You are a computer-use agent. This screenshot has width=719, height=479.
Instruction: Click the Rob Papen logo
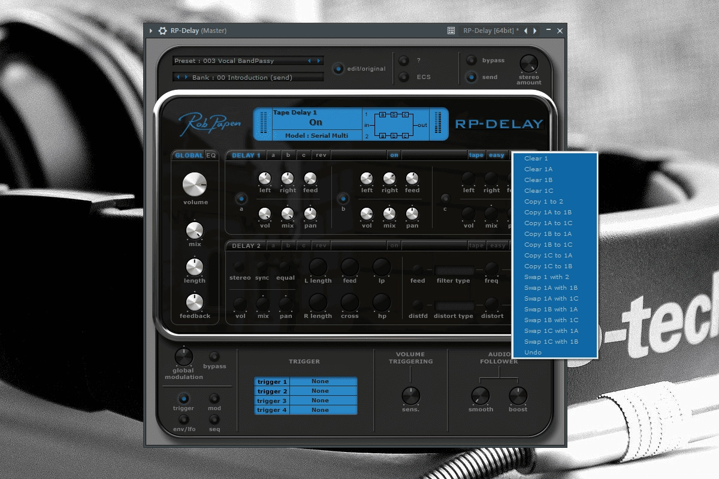(x=210, y=124)
